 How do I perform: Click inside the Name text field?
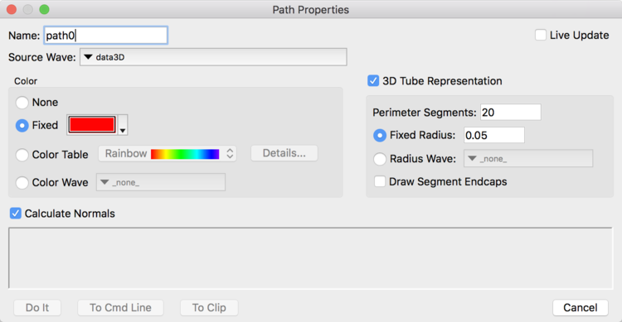click(x=106, y=36)
